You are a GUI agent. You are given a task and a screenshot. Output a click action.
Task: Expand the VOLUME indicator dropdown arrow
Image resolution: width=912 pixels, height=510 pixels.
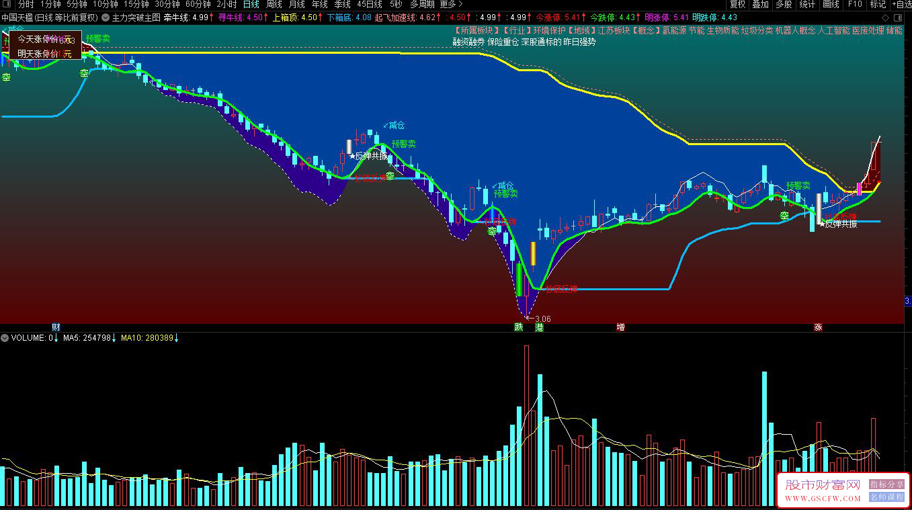click(x=5, y=337)
